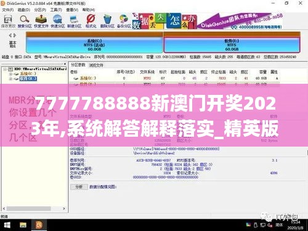Screen dimensions: 308x231
Task: Click the 分析 button
Action: click(79, 187)
